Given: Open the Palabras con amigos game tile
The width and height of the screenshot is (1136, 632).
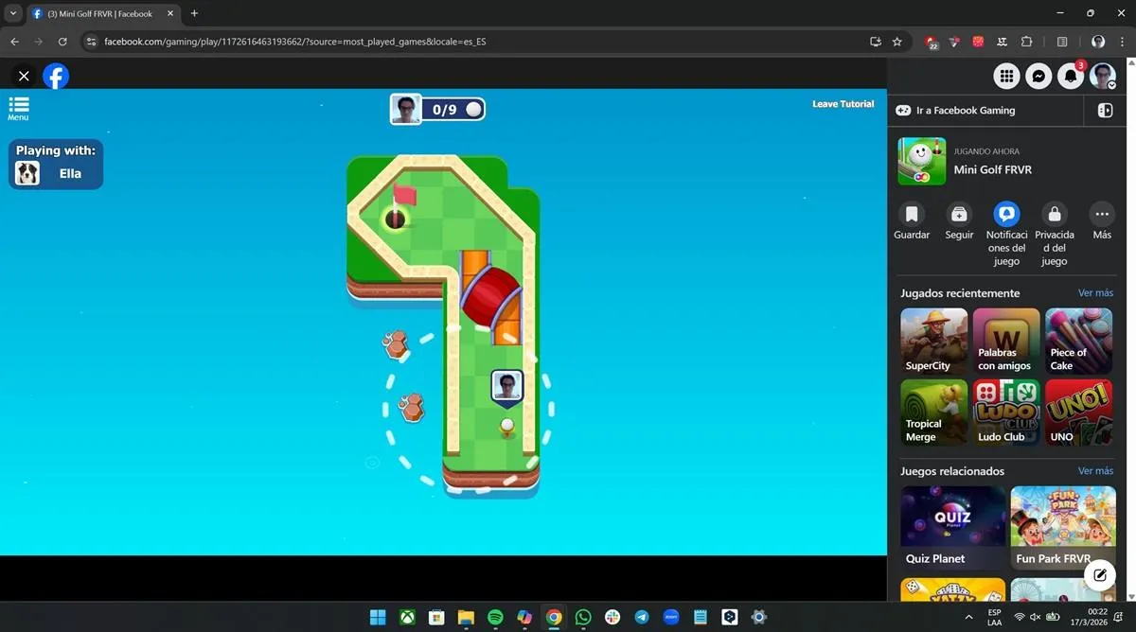Looking at the screenshot, I should point(1006,341).
